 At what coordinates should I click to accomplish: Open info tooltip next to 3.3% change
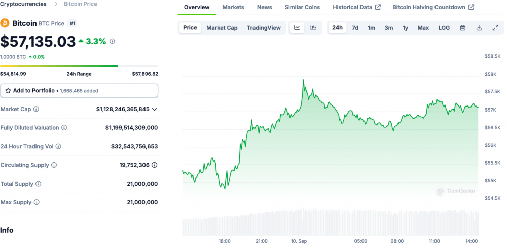pos(112,42)
